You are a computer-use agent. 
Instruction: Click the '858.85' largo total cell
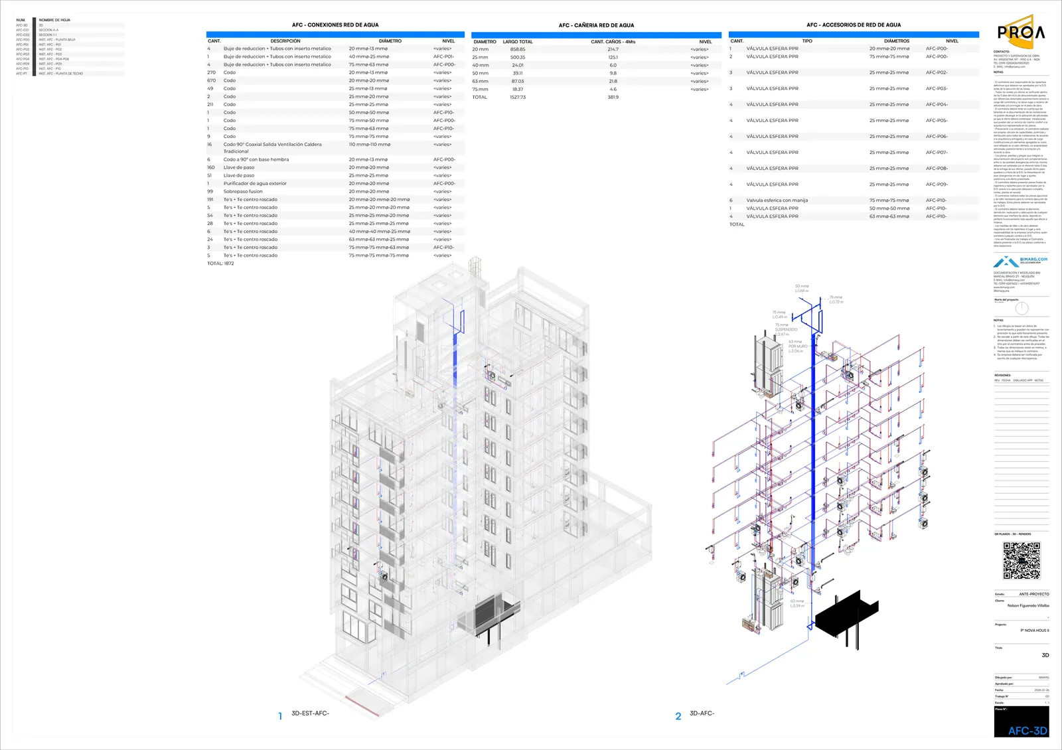point(518,49)
